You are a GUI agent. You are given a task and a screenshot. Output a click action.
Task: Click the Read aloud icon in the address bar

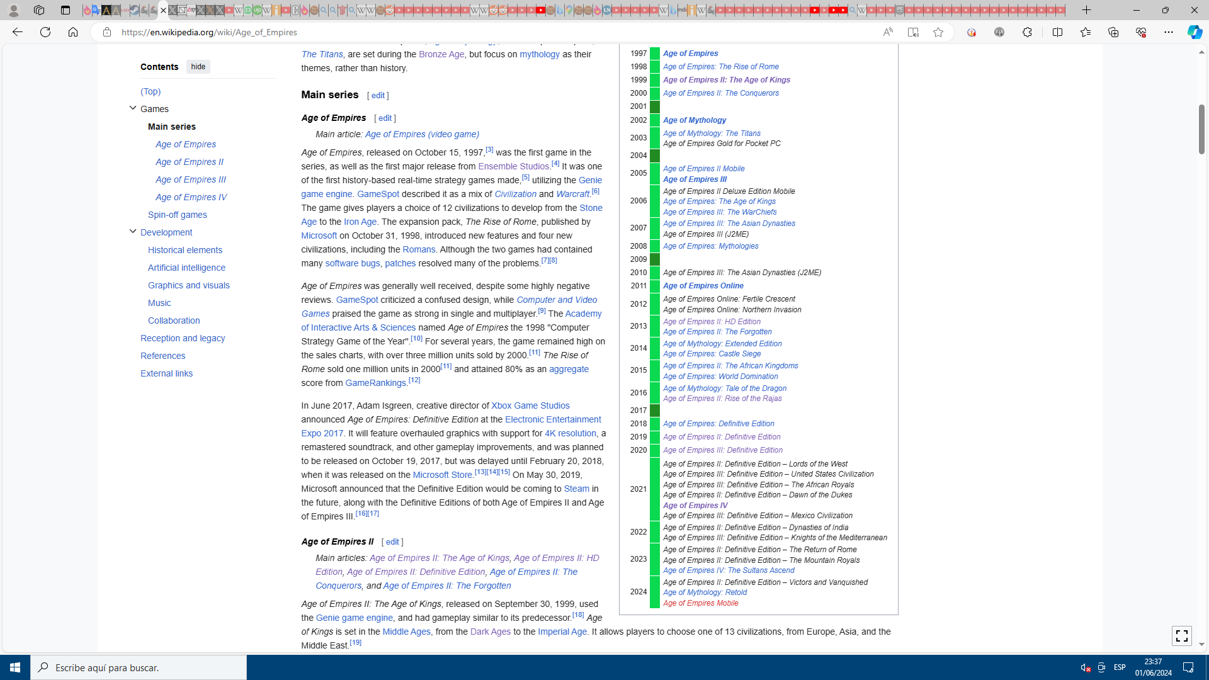[x=888, y=32]
